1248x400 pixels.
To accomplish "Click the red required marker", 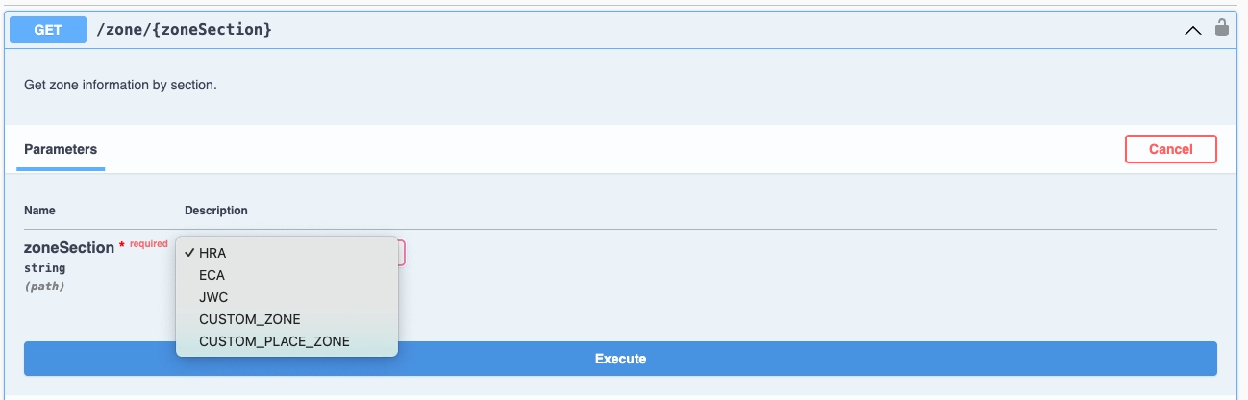I will pyautogui.click(x=142, y=245).
